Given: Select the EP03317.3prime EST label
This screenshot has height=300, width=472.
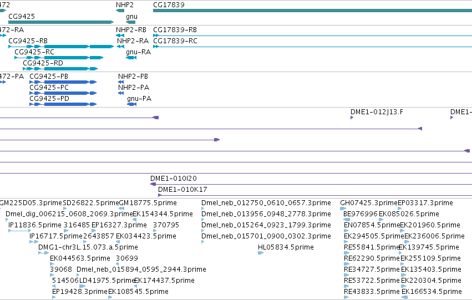Looking at the screenshot, I should coord(425,203).
